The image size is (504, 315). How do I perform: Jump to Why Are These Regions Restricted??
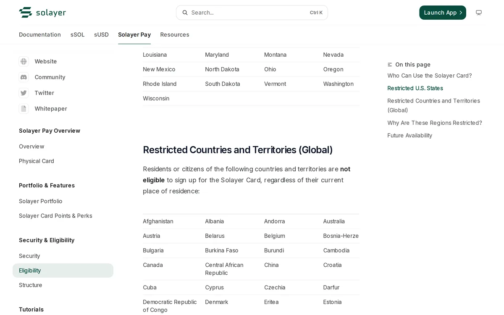[x=435, y=123]
